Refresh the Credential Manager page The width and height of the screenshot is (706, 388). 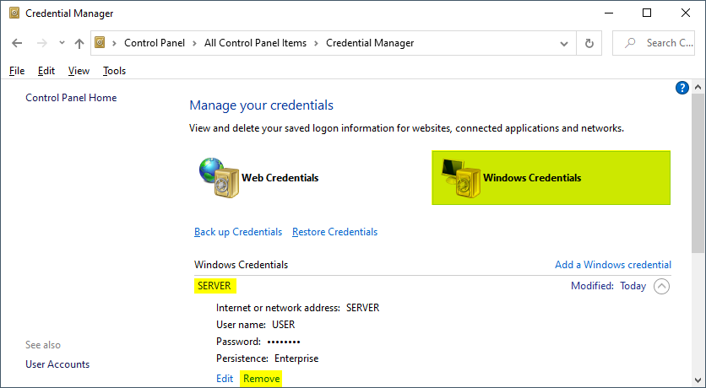click(x=589, y=43)
